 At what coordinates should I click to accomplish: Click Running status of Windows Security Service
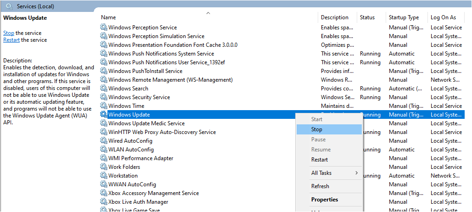tap(370, 97)
